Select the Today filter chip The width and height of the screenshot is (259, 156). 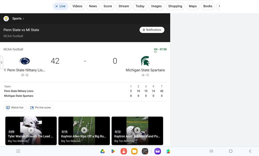(x=140, y=6)
